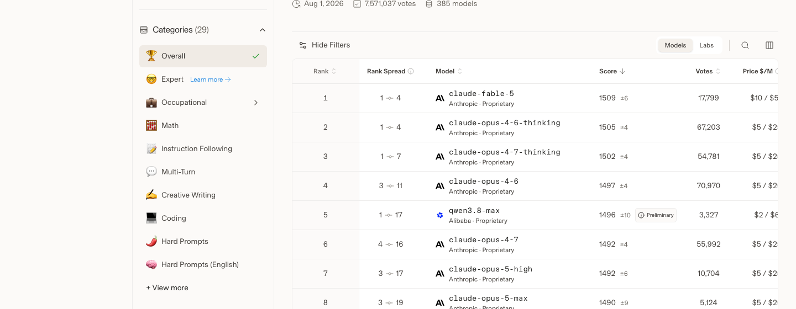Open the claude-opus-5-max model link

pos(488,299)
